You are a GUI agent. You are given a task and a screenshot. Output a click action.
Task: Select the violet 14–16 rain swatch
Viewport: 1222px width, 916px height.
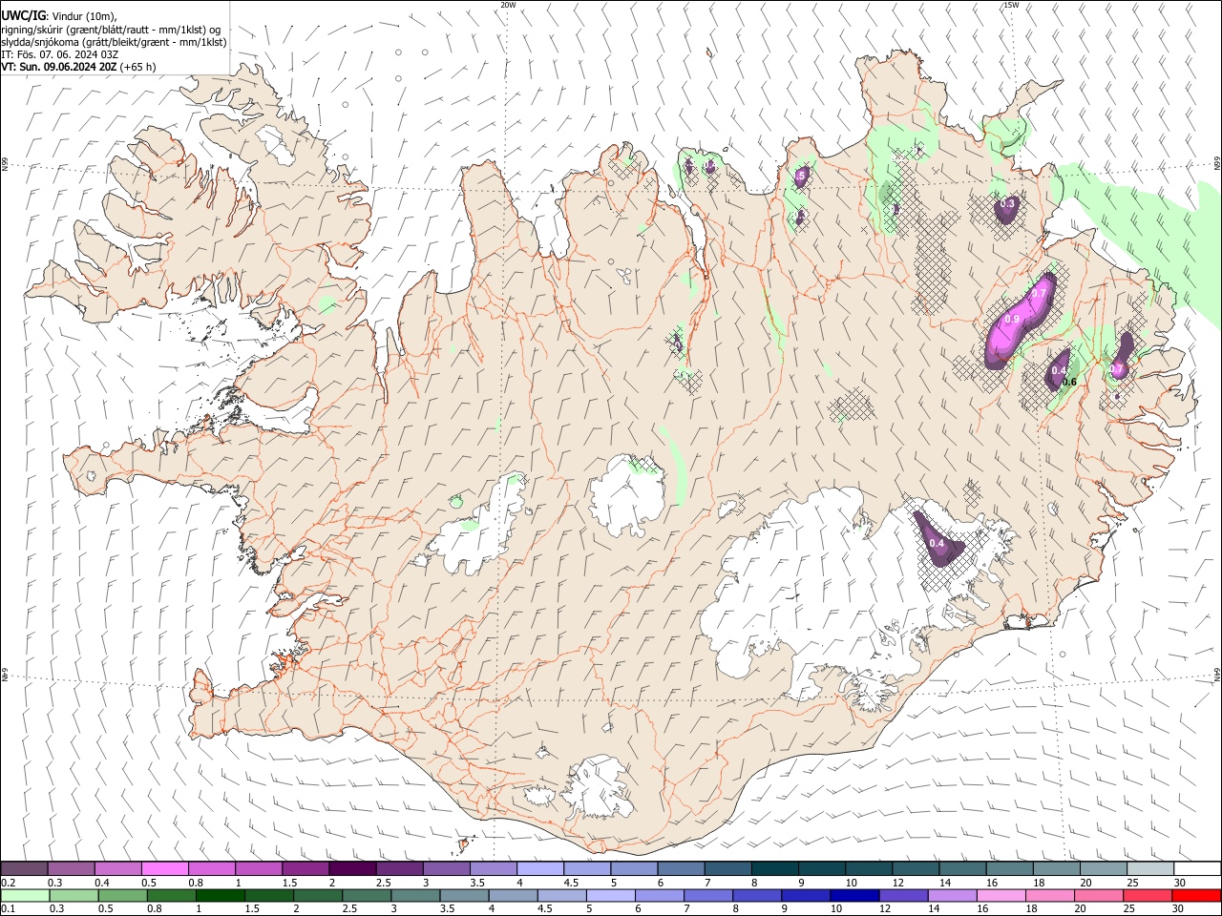click(952, 895)
